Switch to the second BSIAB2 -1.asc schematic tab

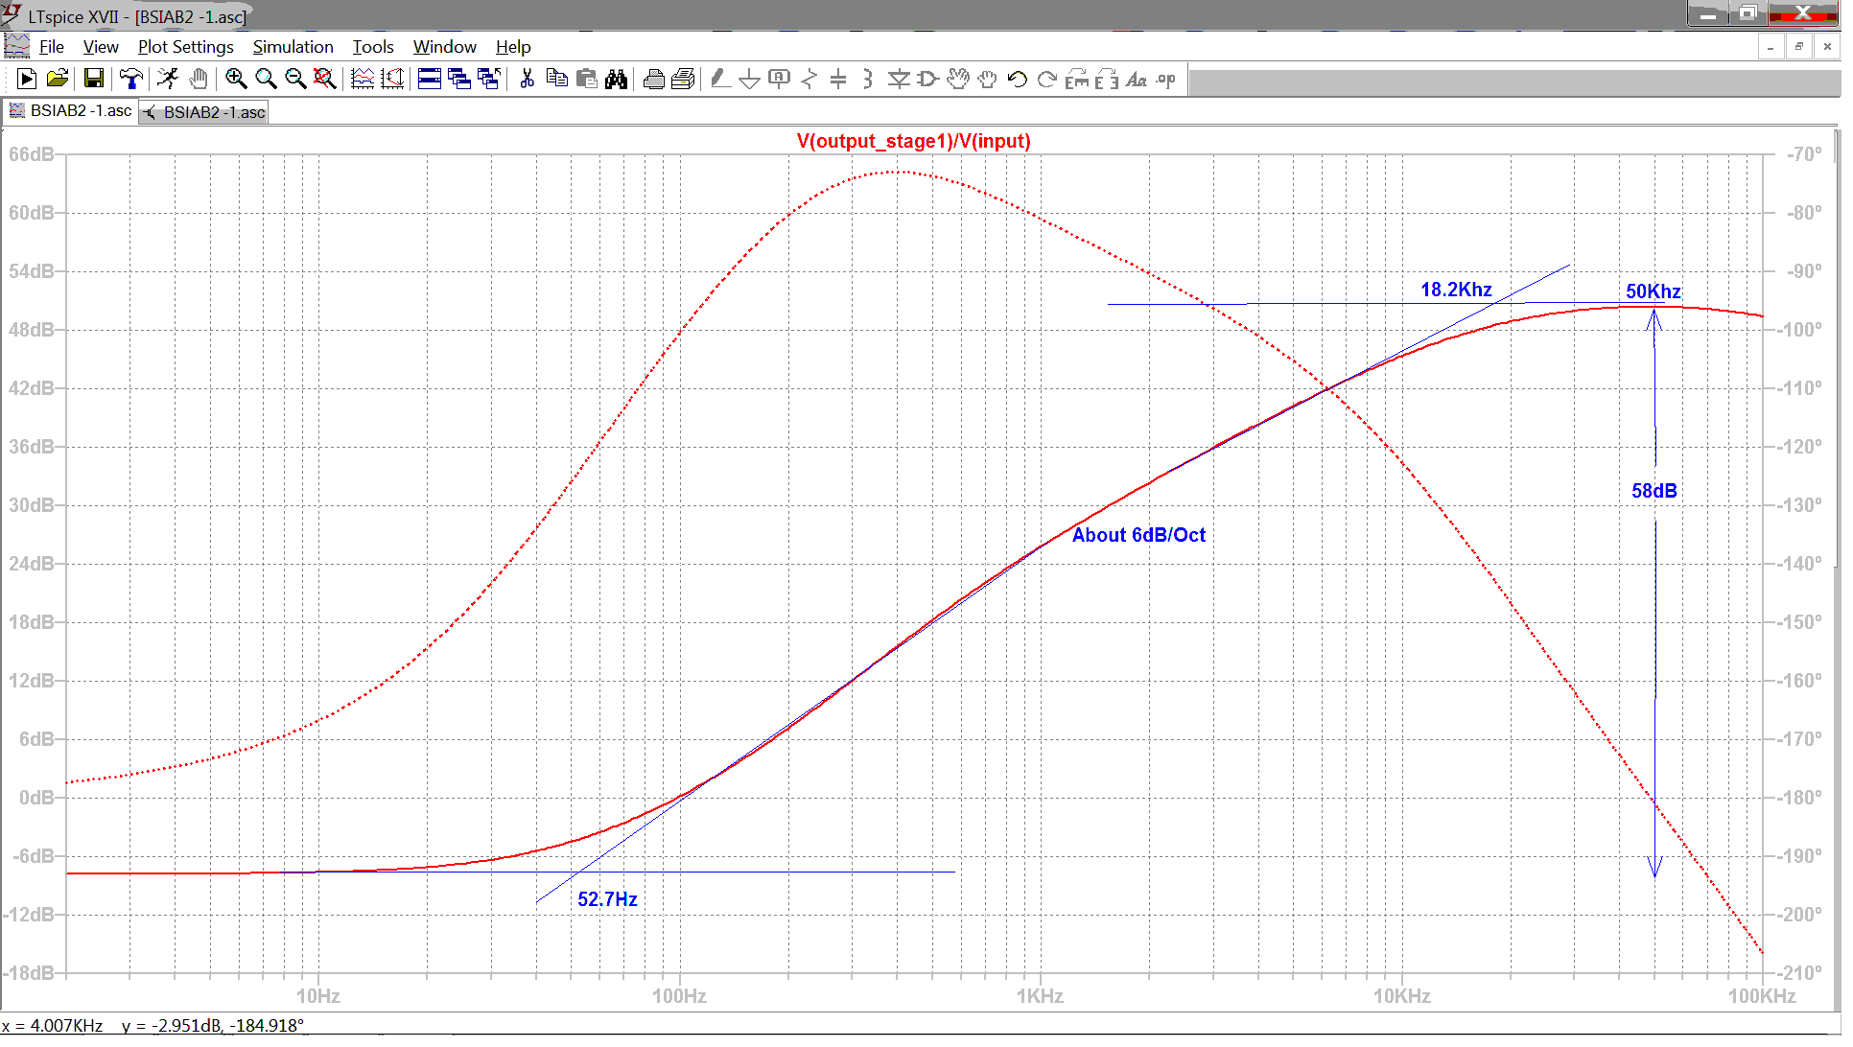click(x=204, y=112)
